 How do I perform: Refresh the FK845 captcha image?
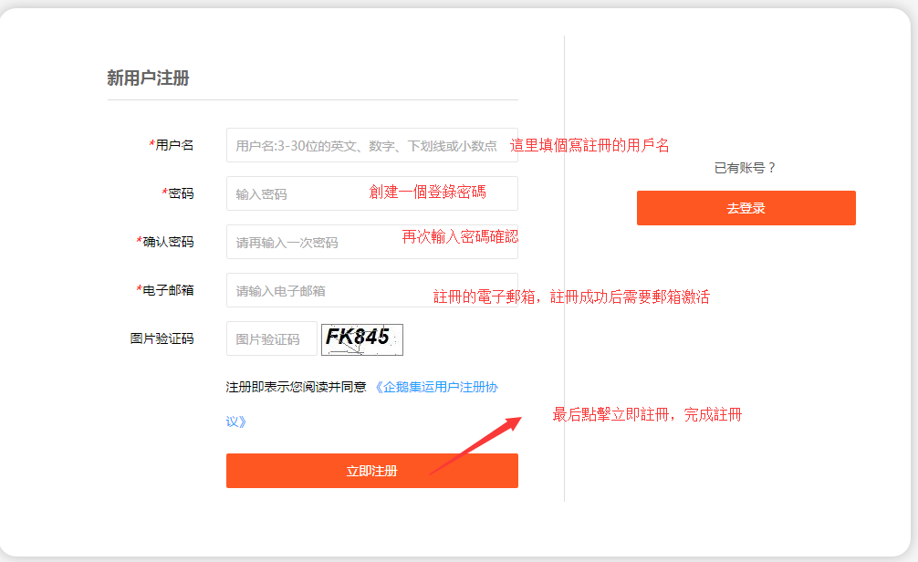(x=361, y=338)
